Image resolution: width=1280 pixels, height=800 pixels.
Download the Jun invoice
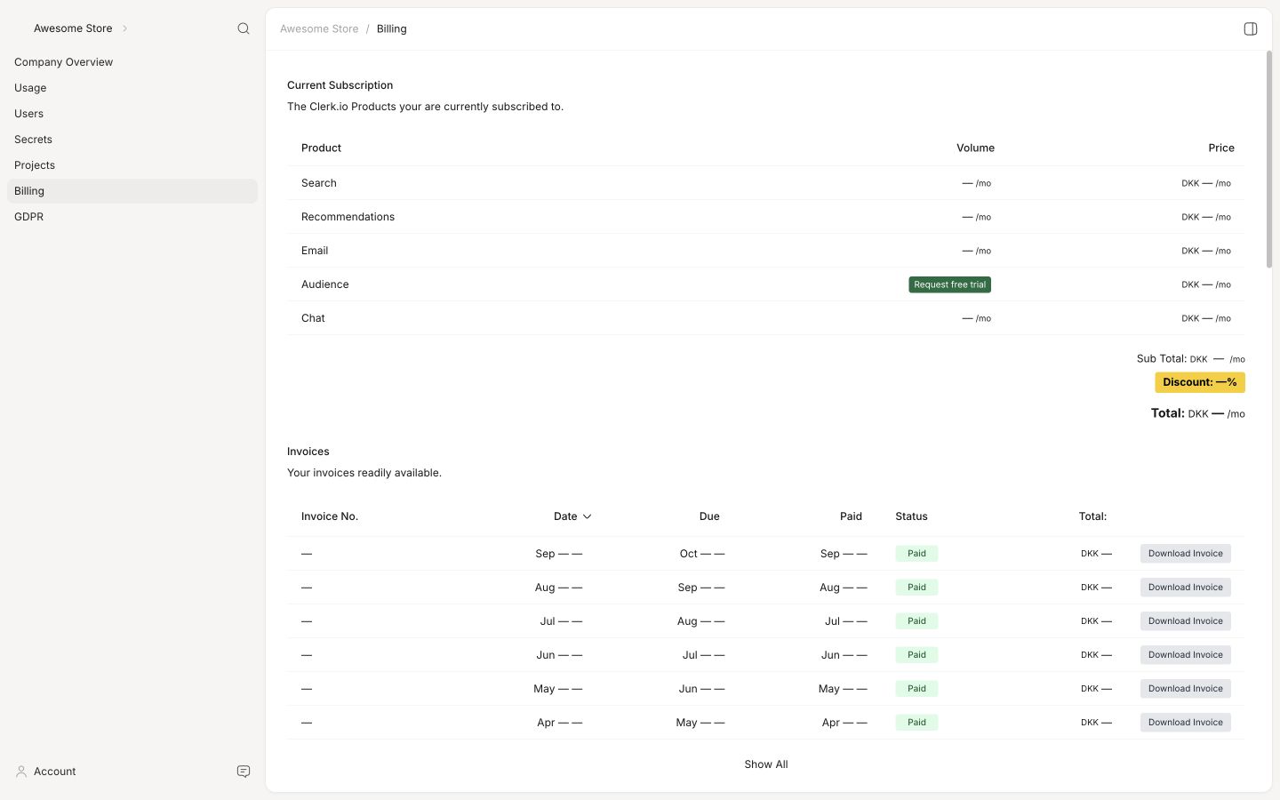pos(1185,655)
